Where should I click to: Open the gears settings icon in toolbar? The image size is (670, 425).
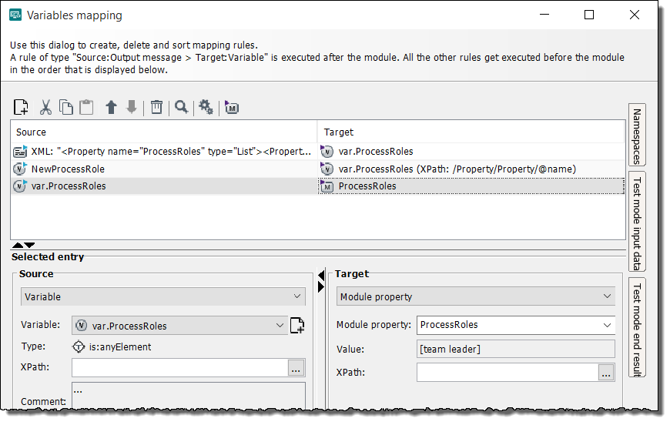[x=206, y=107]
